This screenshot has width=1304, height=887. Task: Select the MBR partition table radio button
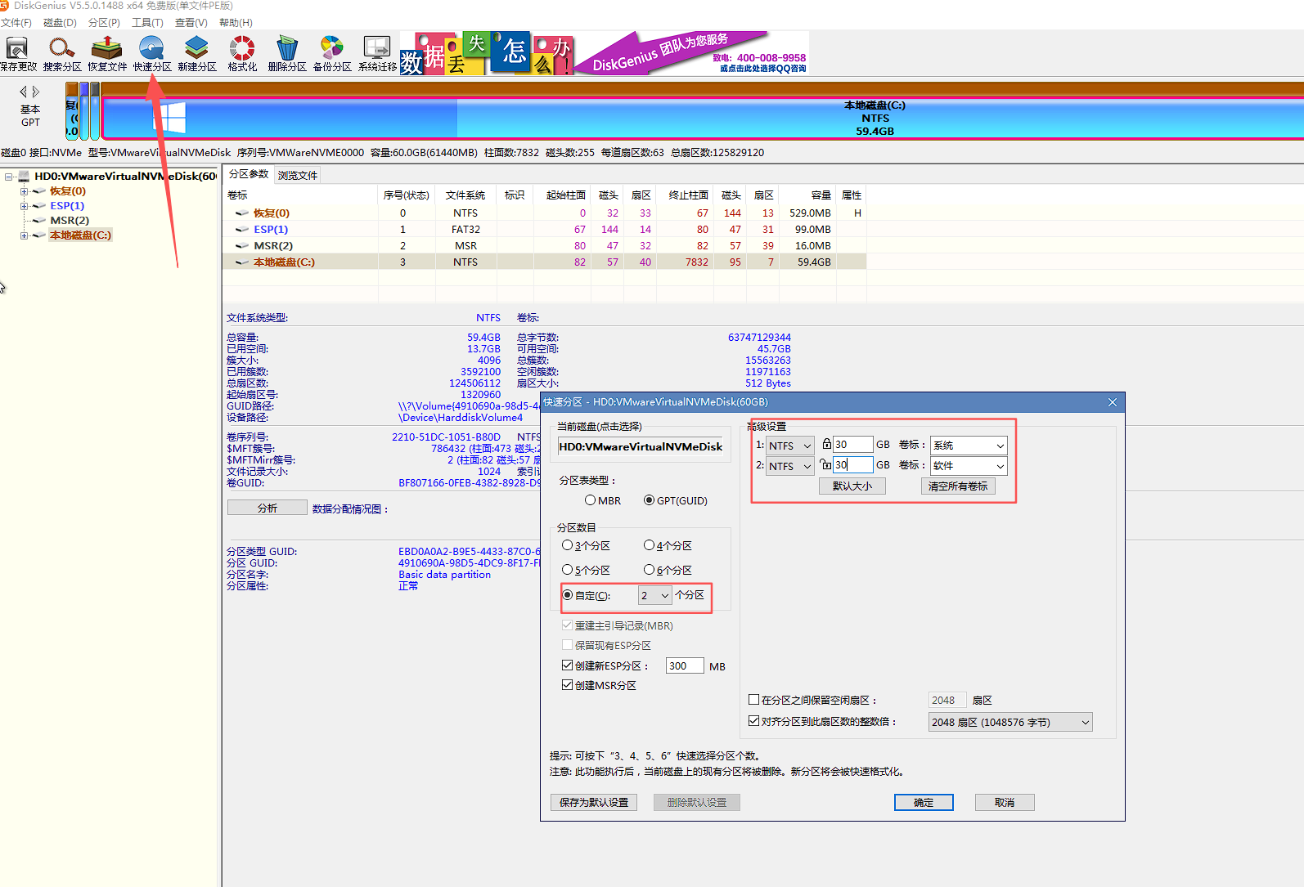[x=590, y=500]
